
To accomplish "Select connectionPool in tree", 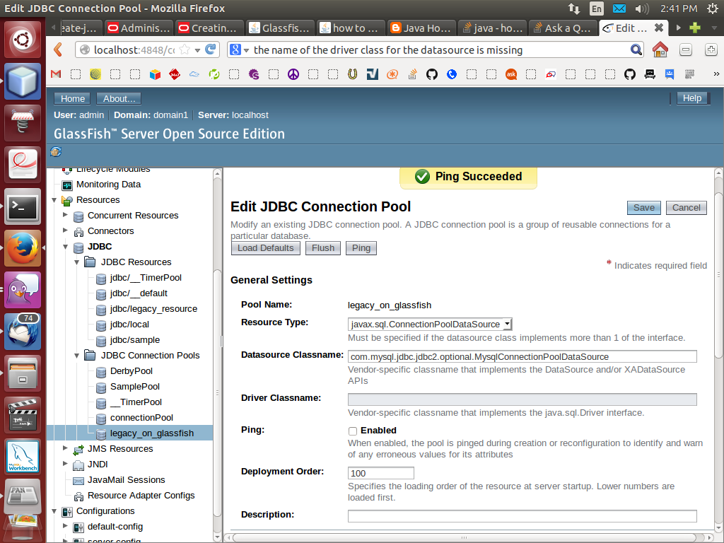I will tap(141, 418).
